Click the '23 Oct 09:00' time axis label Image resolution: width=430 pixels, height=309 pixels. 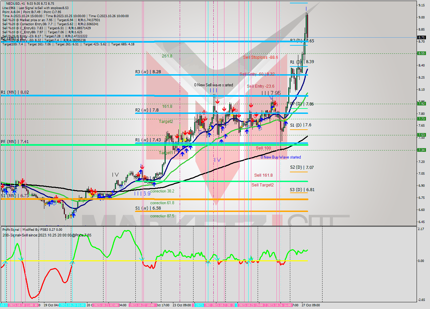coord(182,305)
